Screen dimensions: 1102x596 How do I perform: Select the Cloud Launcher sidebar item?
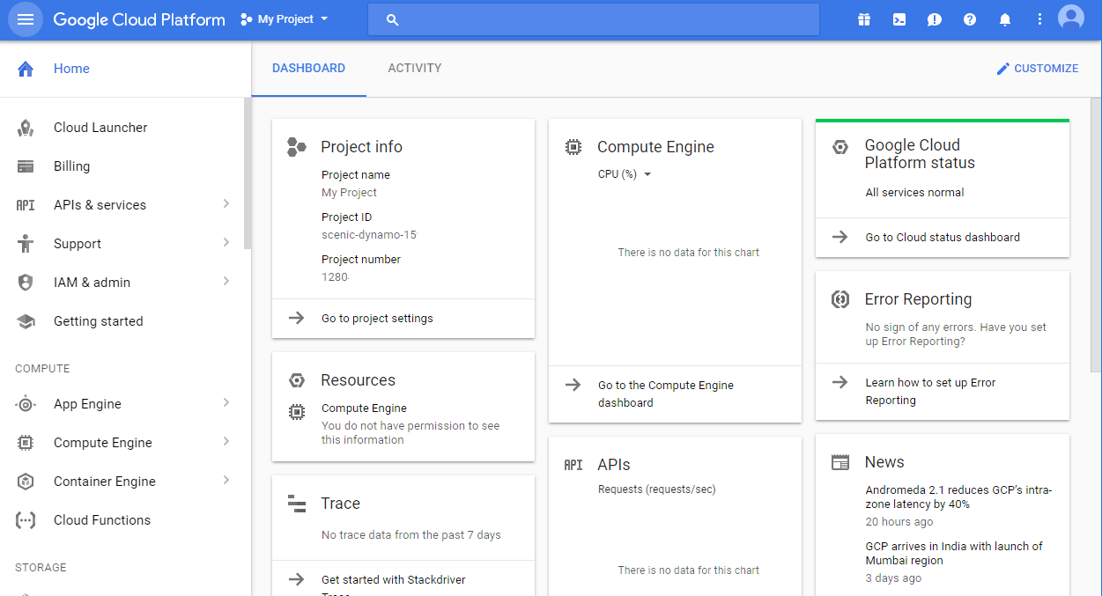[x=100, y=127]
